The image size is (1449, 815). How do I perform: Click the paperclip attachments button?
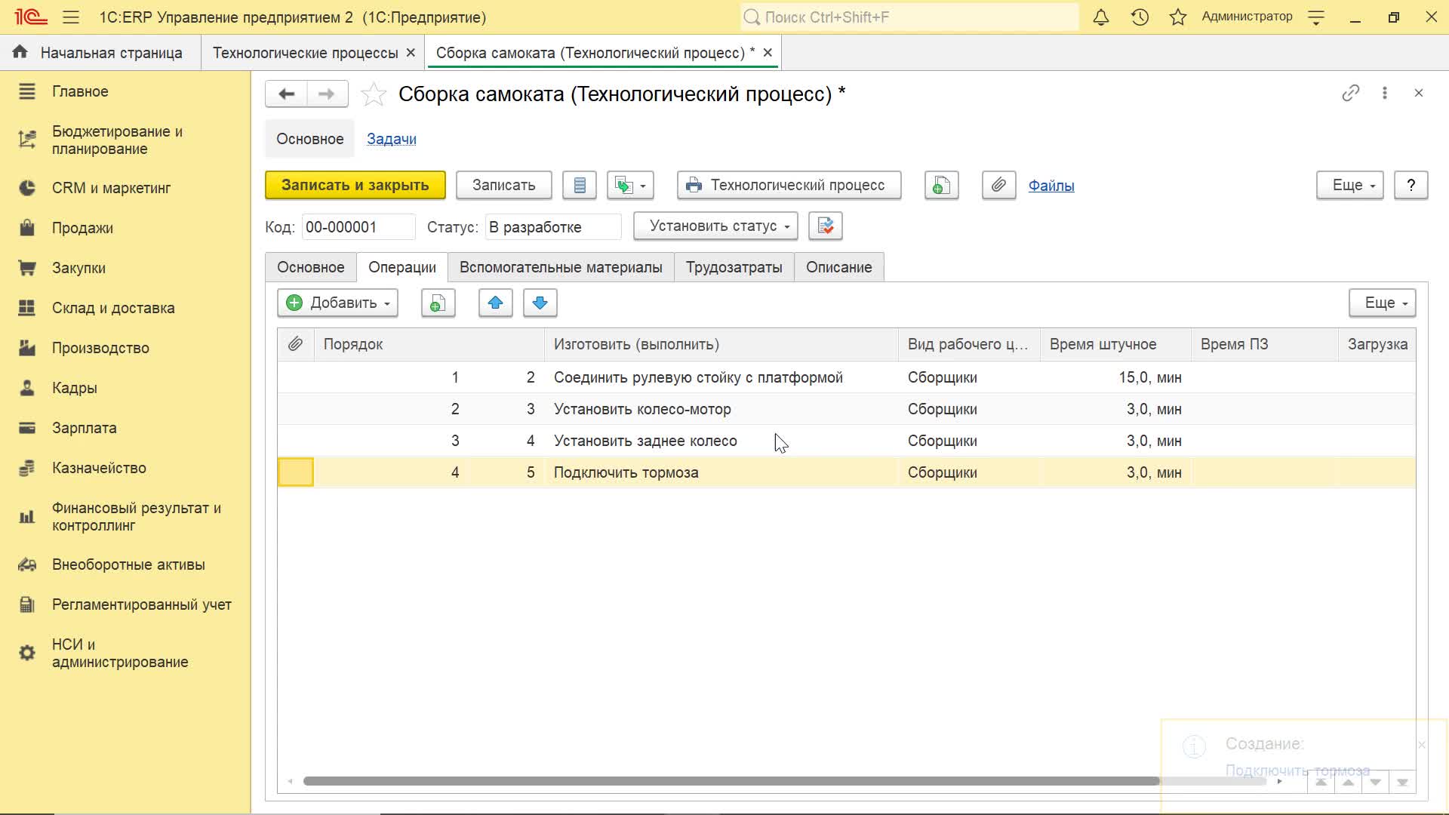pos(998,186)
